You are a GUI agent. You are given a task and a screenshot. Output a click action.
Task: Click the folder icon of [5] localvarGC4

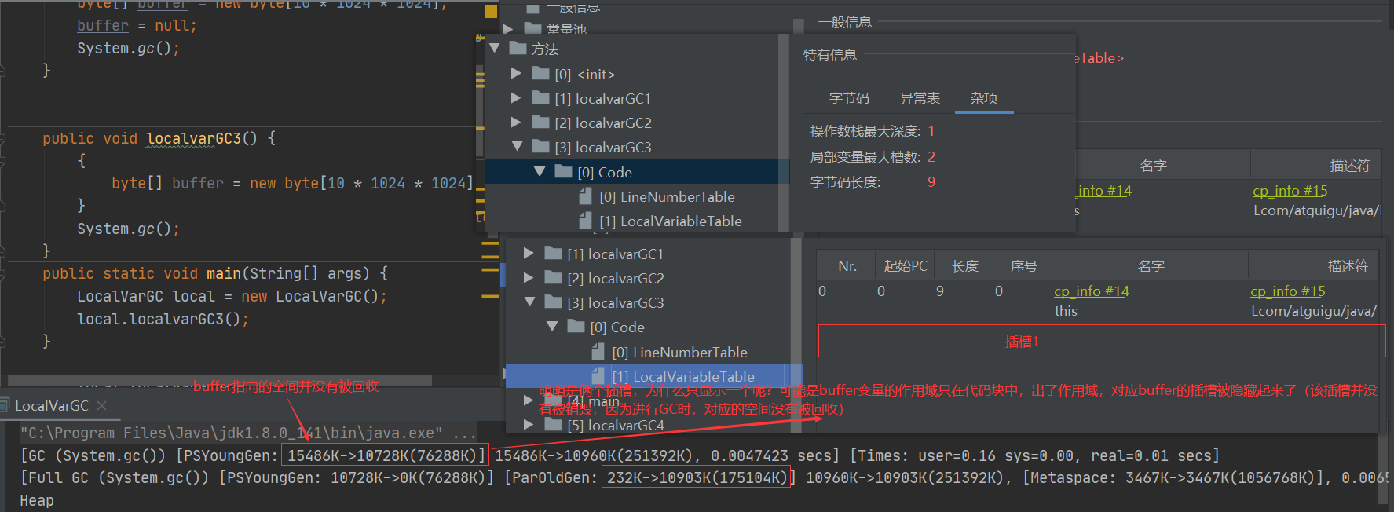tap(553, 425)
